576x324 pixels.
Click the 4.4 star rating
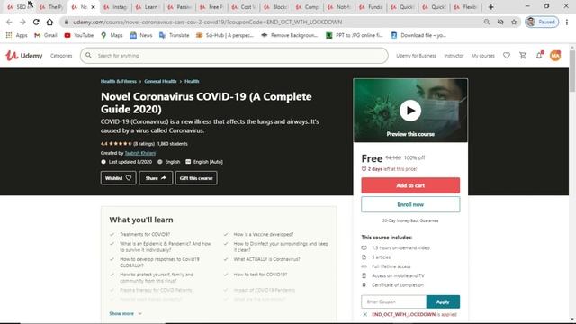116,144
